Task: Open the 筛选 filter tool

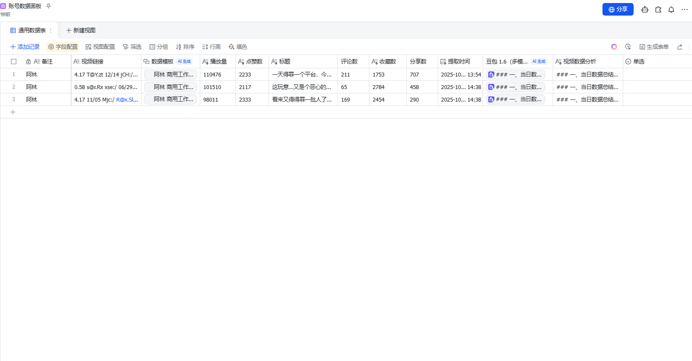Action: pos(132,47)
